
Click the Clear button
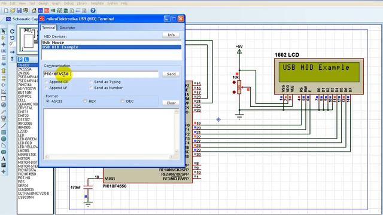(171, 103)
